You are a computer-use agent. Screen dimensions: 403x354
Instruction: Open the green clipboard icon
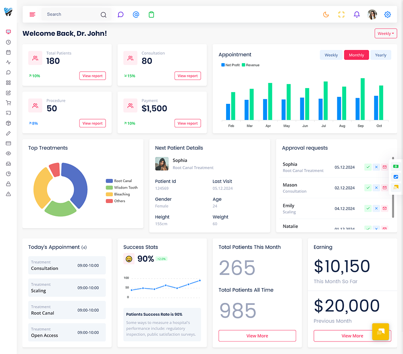point(152,14)
